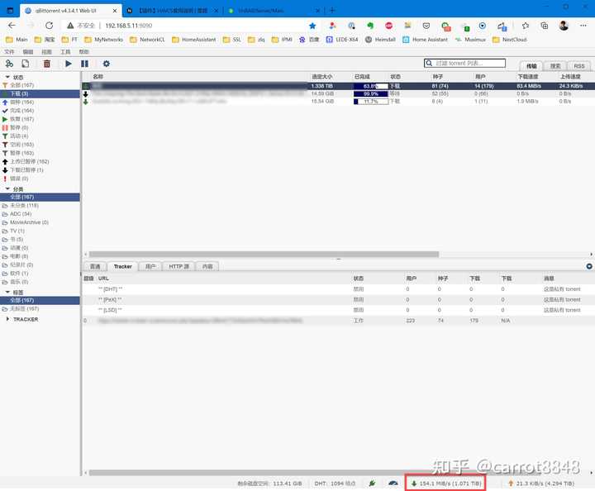Image resolution: width=595 pixels, height=491 pixels.
Task: Pause torrents with the pause icon
Action: point(84,64)
